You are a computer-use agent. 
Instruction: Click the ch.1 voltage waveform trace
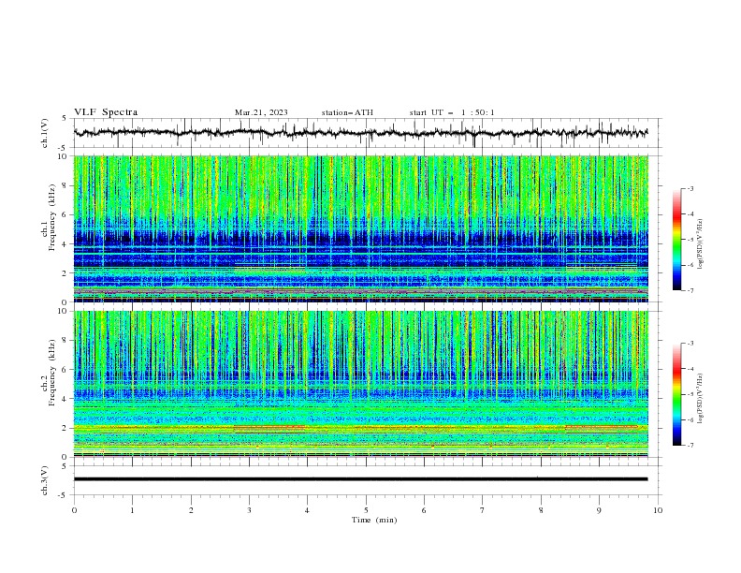[360, 133]
